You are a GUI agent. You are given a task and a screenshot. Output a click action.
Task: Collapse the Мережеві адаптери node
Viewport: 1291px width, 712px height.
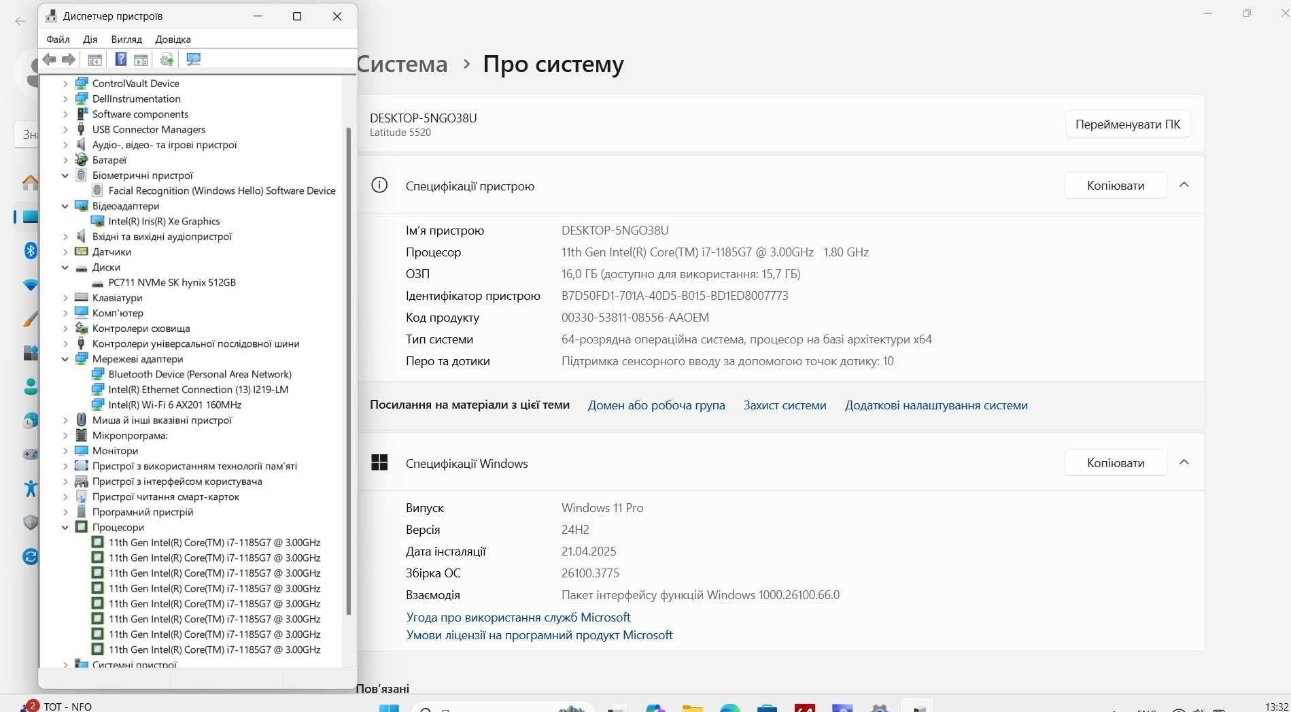(65, 359)
